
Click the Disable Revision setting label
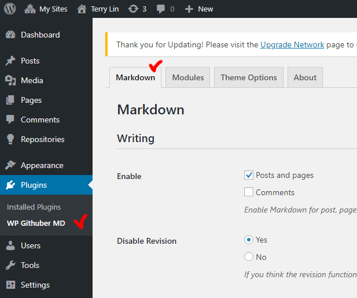(x=146, y=241)
